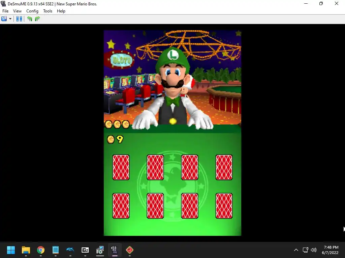Viewport: 345px width, 258px height.
Task: Open the Notepad taskbar icon
Action: coord(56,250)
